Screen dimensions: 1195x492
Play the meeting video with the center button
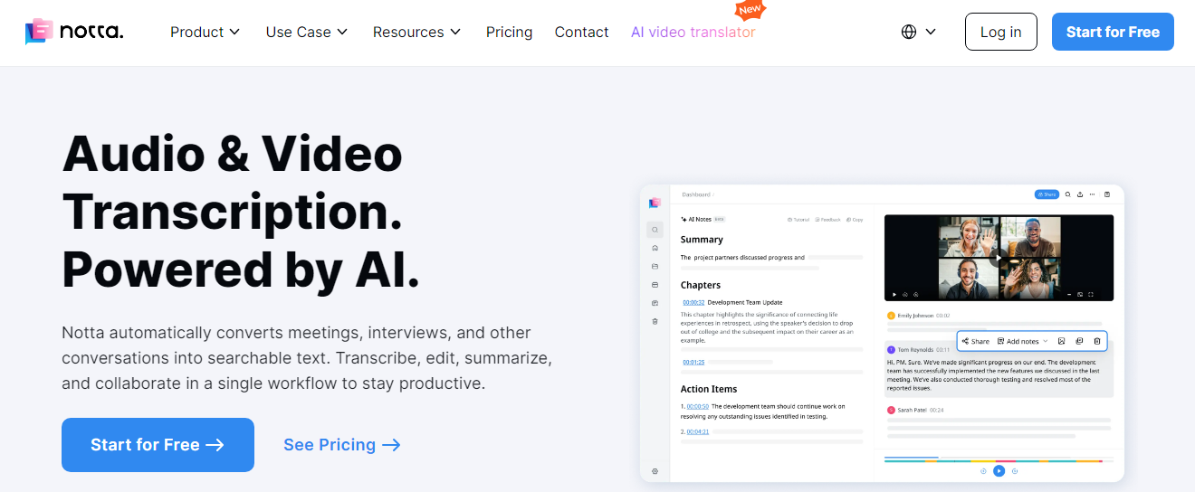pyautogui.click(x=999, y=257)
